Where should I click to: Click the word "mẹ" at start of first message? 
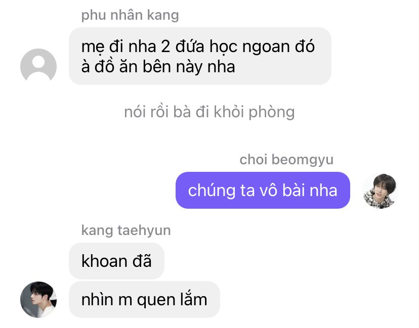93,47
